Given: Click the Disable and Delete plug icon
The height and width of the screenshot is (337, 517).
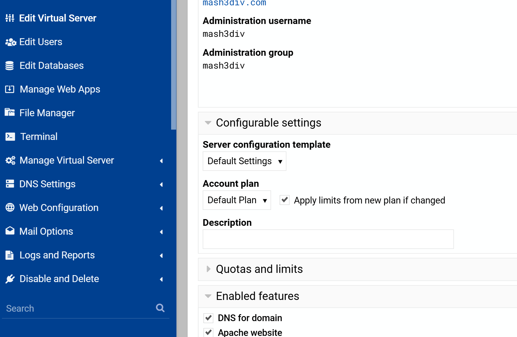Looking at the screenshot, I should [10, 279].
